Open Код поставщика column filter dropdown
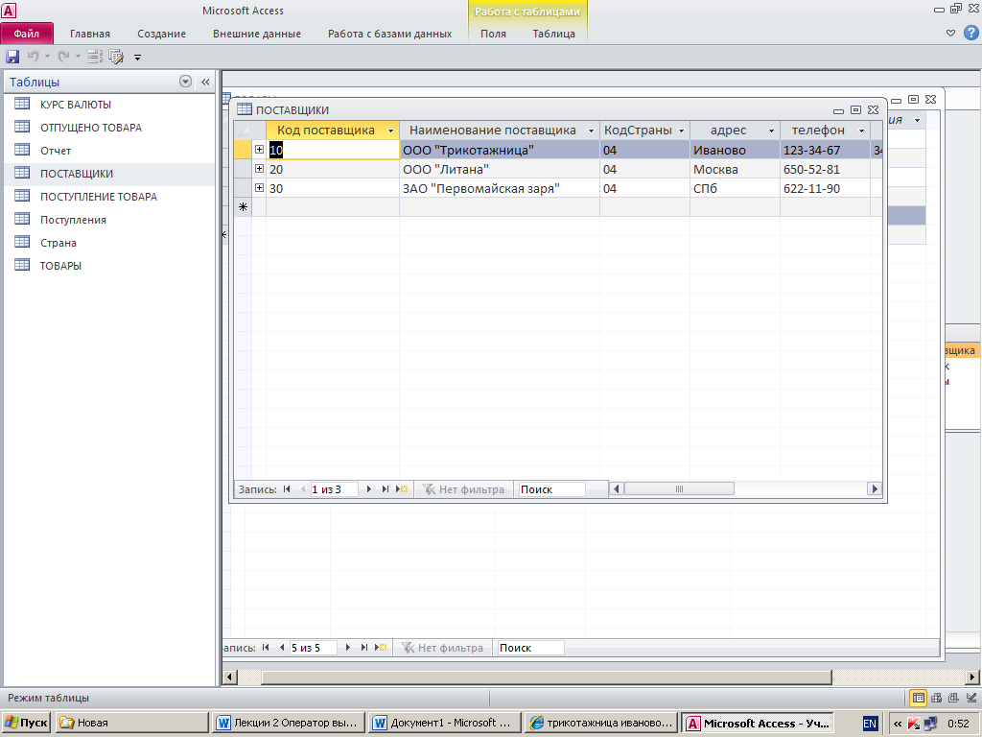This screenshot has height=737, width=982. 391,131
